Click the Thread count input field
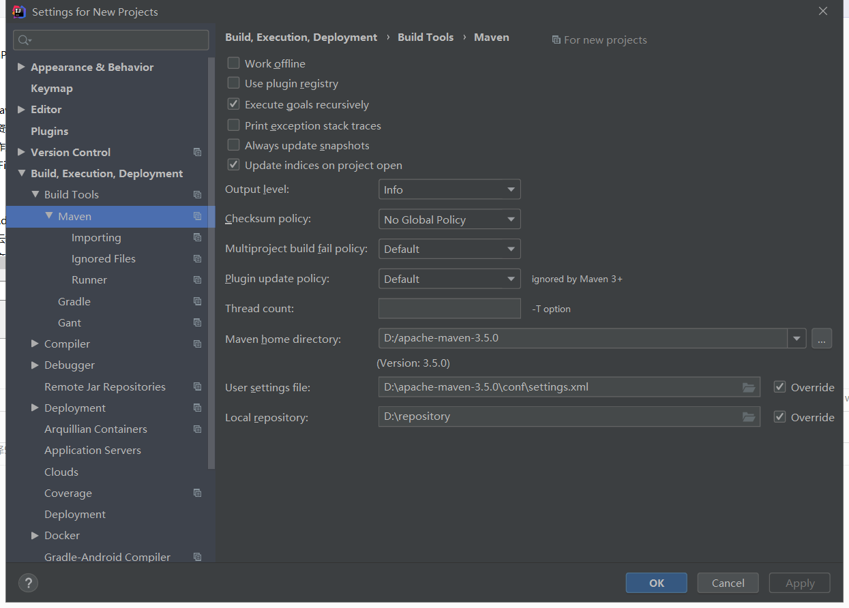The height and width of the screenshot is (608, 849). (449, 308)
